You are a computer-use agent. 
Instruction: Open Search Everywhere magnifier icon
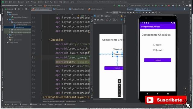point(184,5)
